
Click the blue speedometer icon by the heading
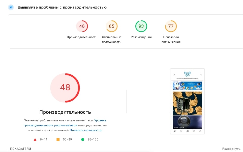(x=11, y=7)
